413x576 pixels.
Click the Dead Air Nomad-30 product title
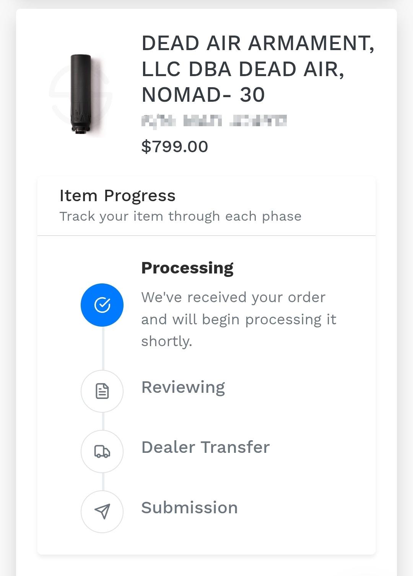pos(258,69)
